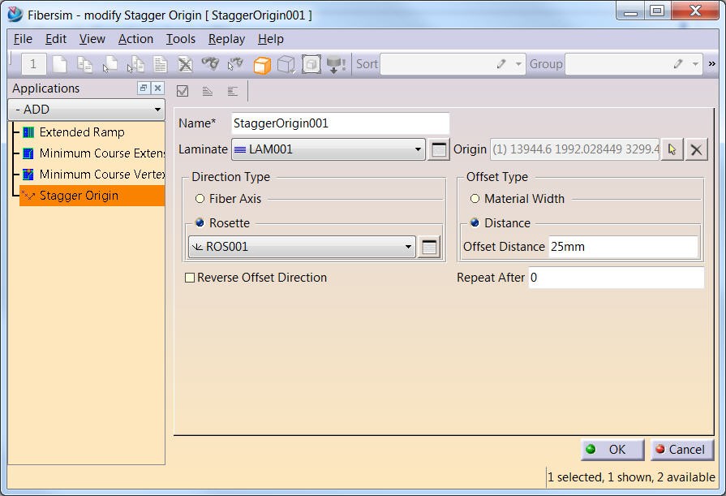This screenshot has height=496, width=726.
Task: Click the copy document toolbar icon
Action: (84, 64)
